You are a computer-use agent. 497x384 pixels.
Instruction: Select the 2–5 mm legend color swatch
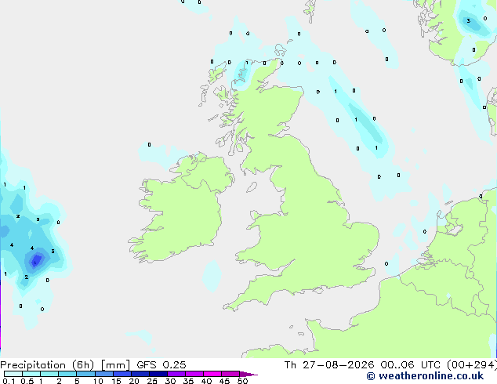pyautogui.click(x=67, y=374)
